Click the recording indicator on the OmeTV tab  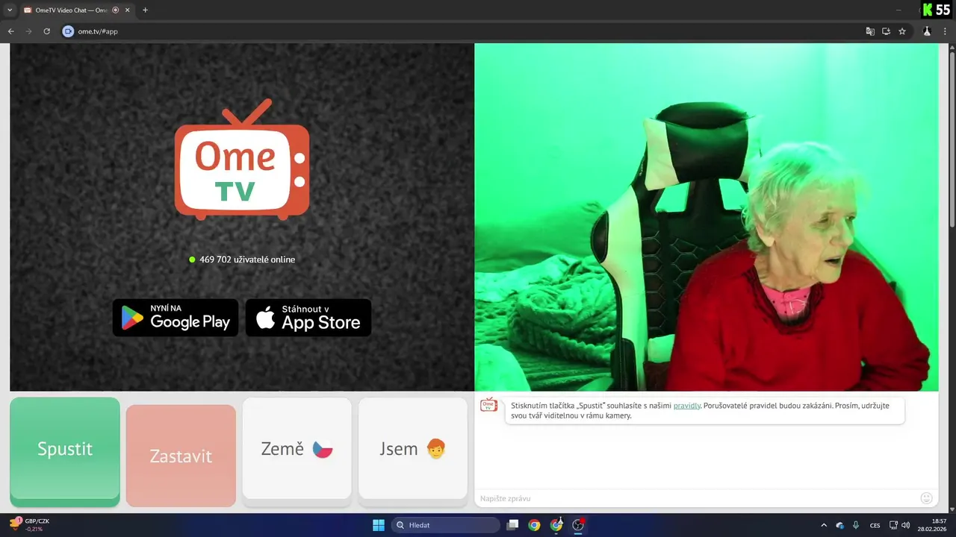tap(115, 10)
